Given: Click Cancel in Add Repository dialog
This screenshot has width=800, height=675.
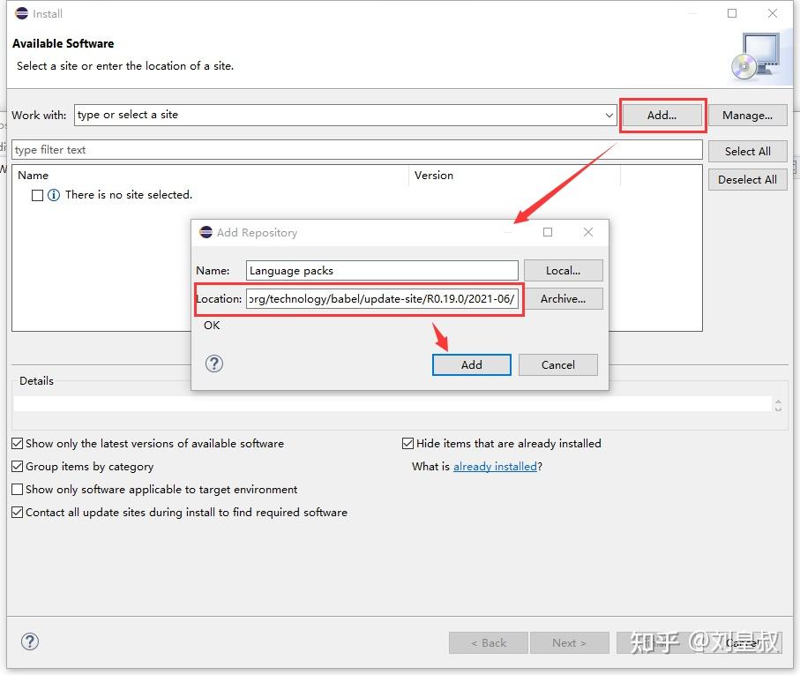Looking at the screenshot, I should coord(557,364).
